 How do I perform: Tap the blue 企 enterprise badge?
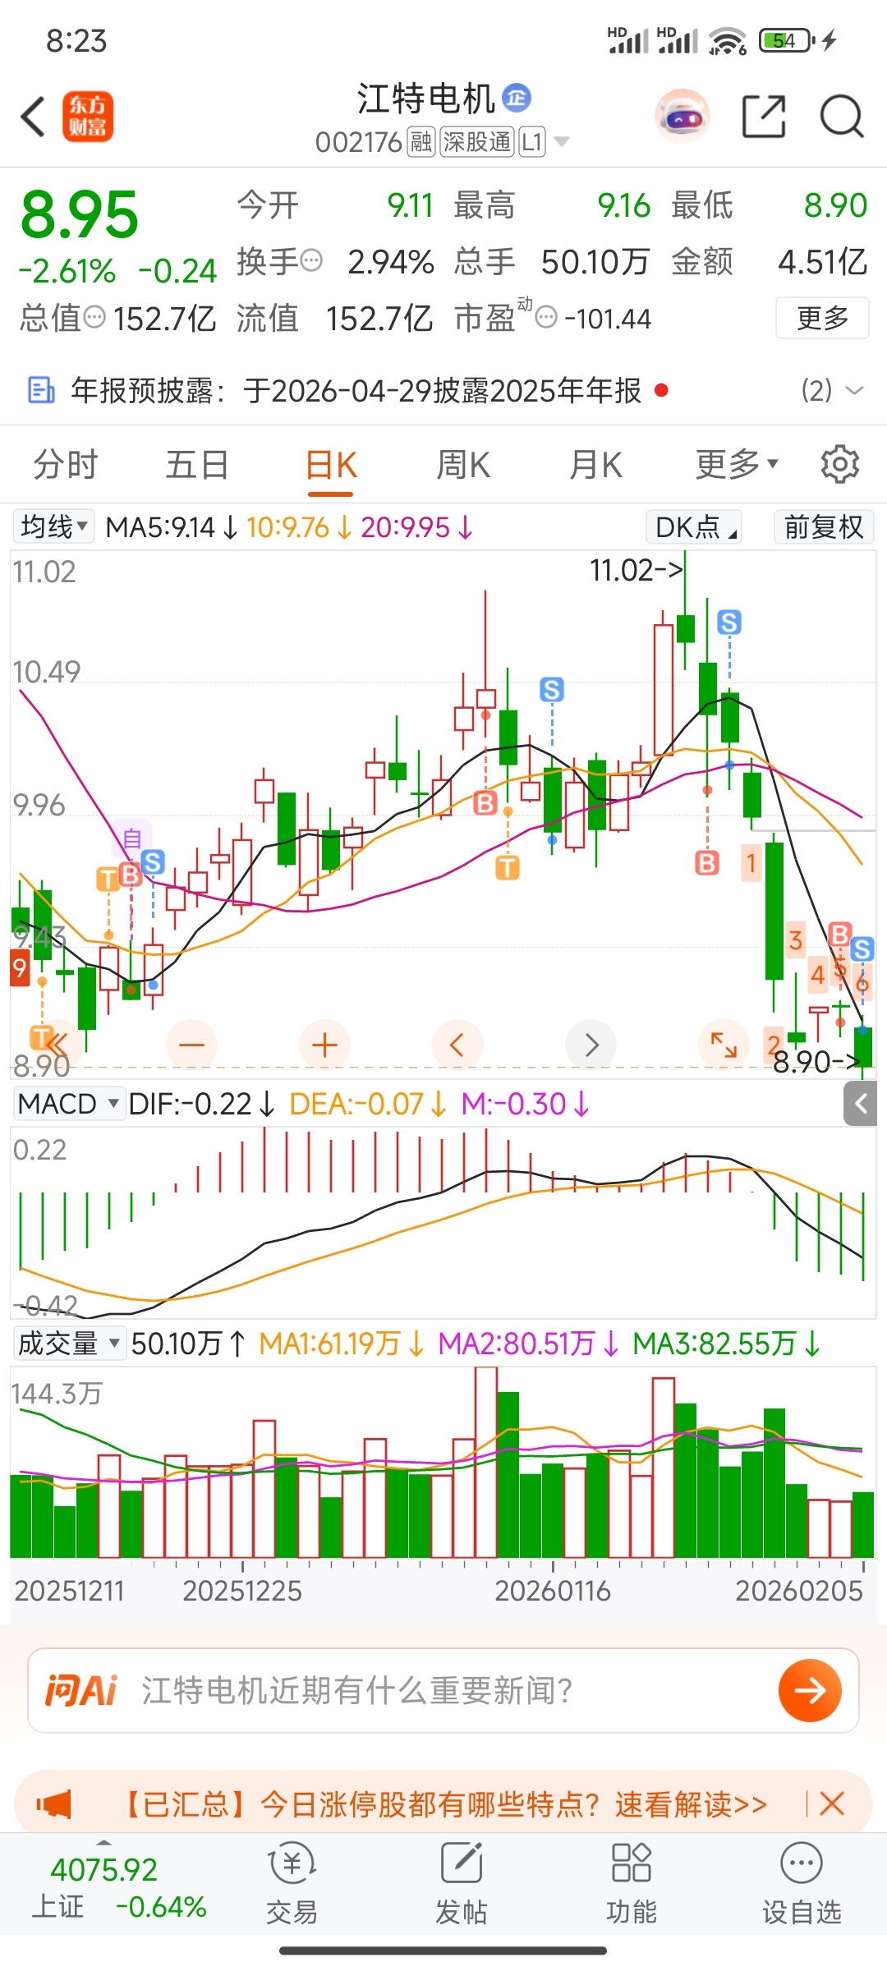pos(517,98)
